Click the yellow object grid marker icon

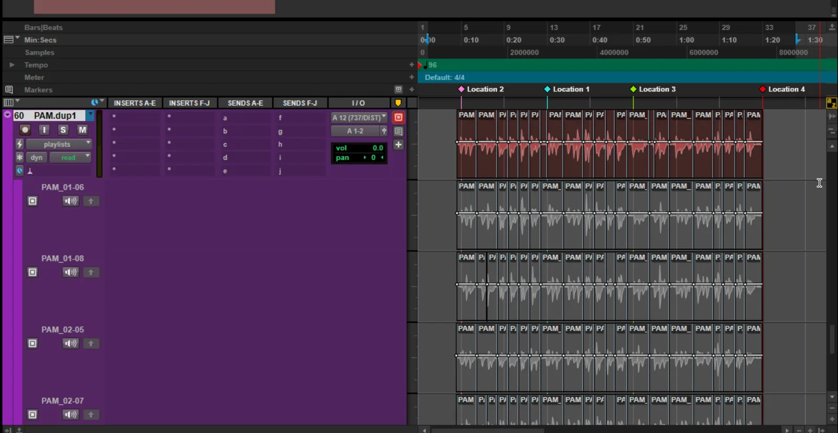pos(398,103)
